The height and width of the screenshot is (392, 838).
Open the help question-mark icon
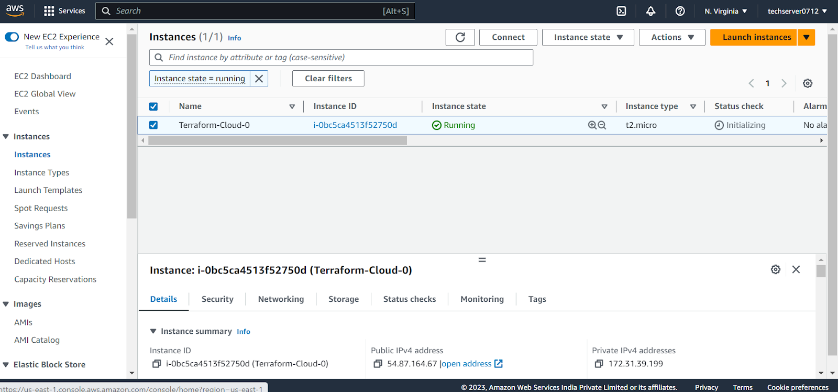(x=680, y=11)
